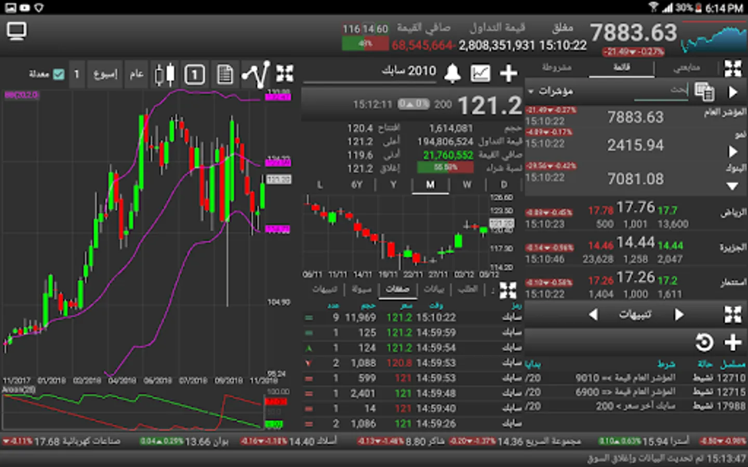Switch to the صفقات trades tab
This screenshot has height=467, width=748.
(397, 290)
